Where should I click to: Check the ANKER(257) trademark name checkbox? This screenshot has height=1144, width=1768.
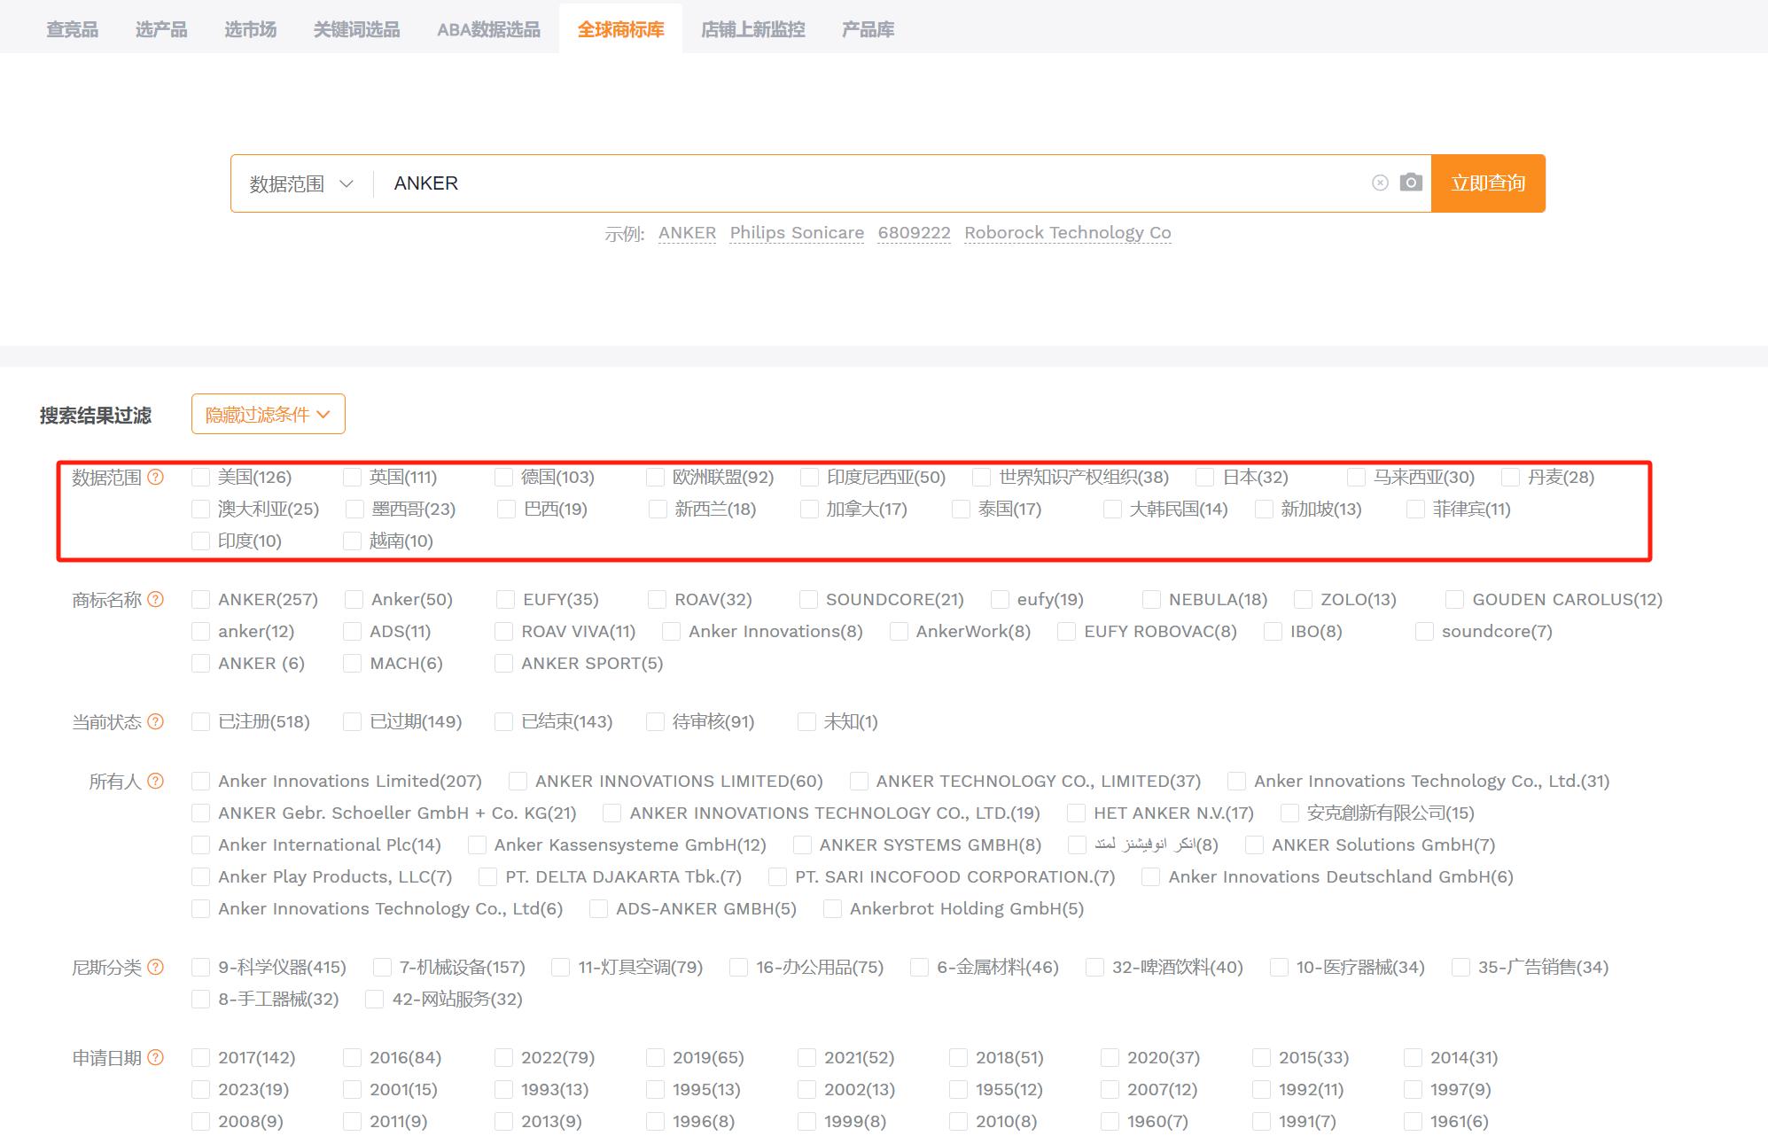point(201,600)
